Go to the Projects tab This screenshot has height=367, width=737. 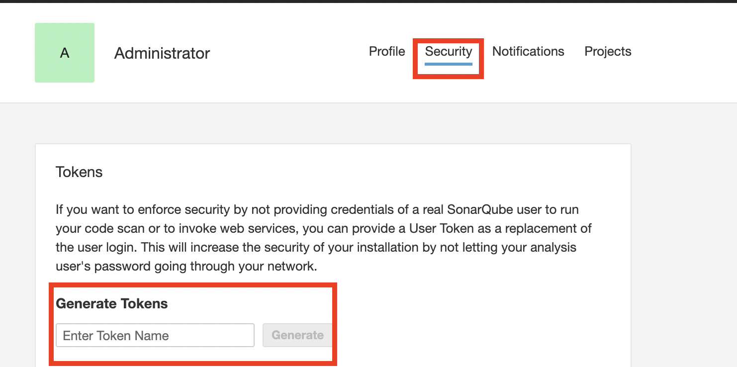coord(608,51)
